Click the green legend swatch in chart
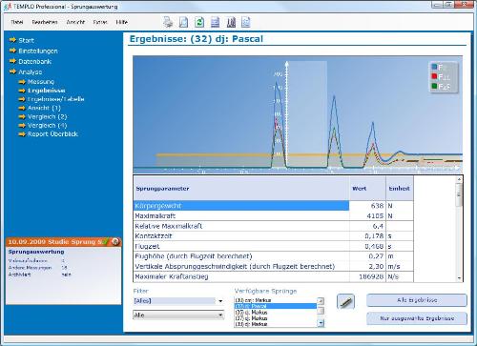 click(x=434, y=86)
